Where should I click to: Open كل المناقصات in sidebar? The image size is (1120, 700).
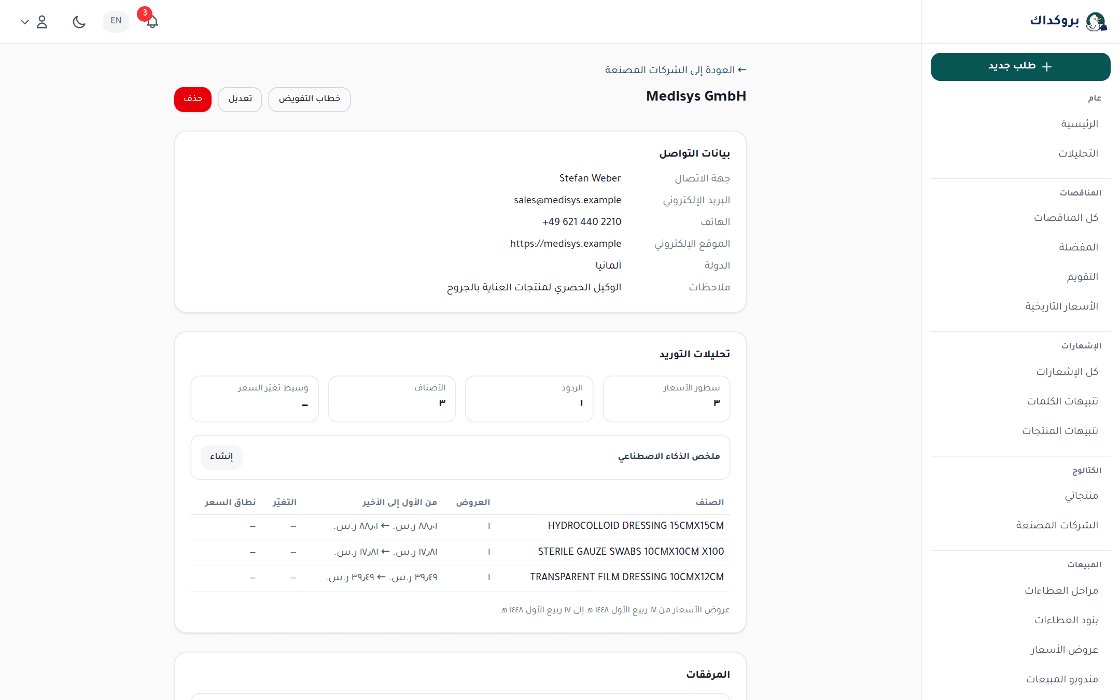[1066, 218]
